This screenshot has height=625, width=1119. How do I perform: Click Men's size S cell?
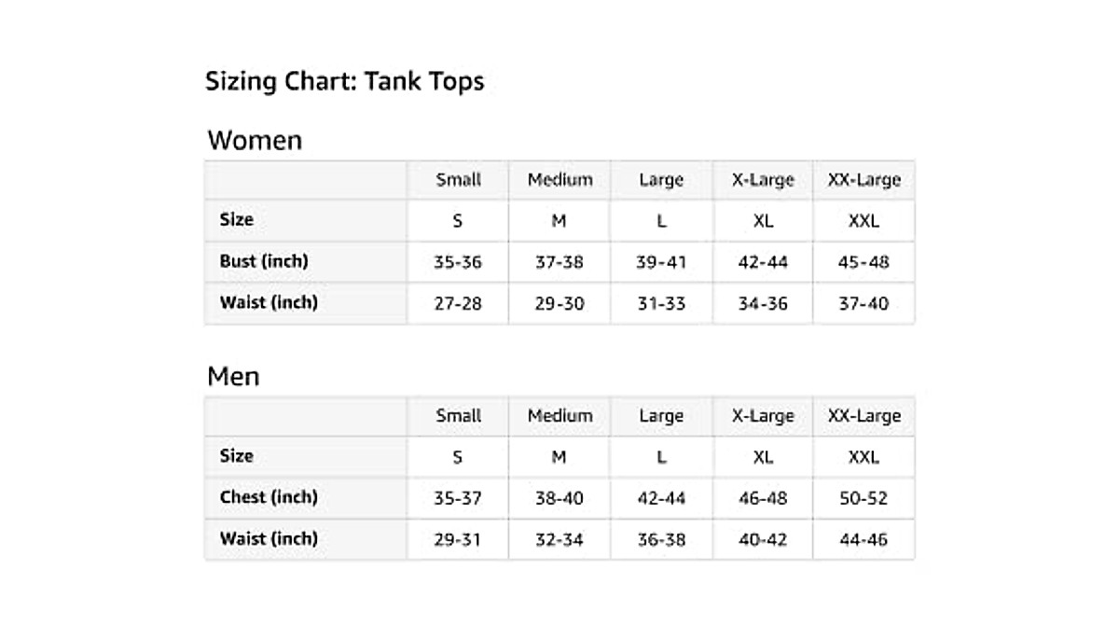click(458, 457)
